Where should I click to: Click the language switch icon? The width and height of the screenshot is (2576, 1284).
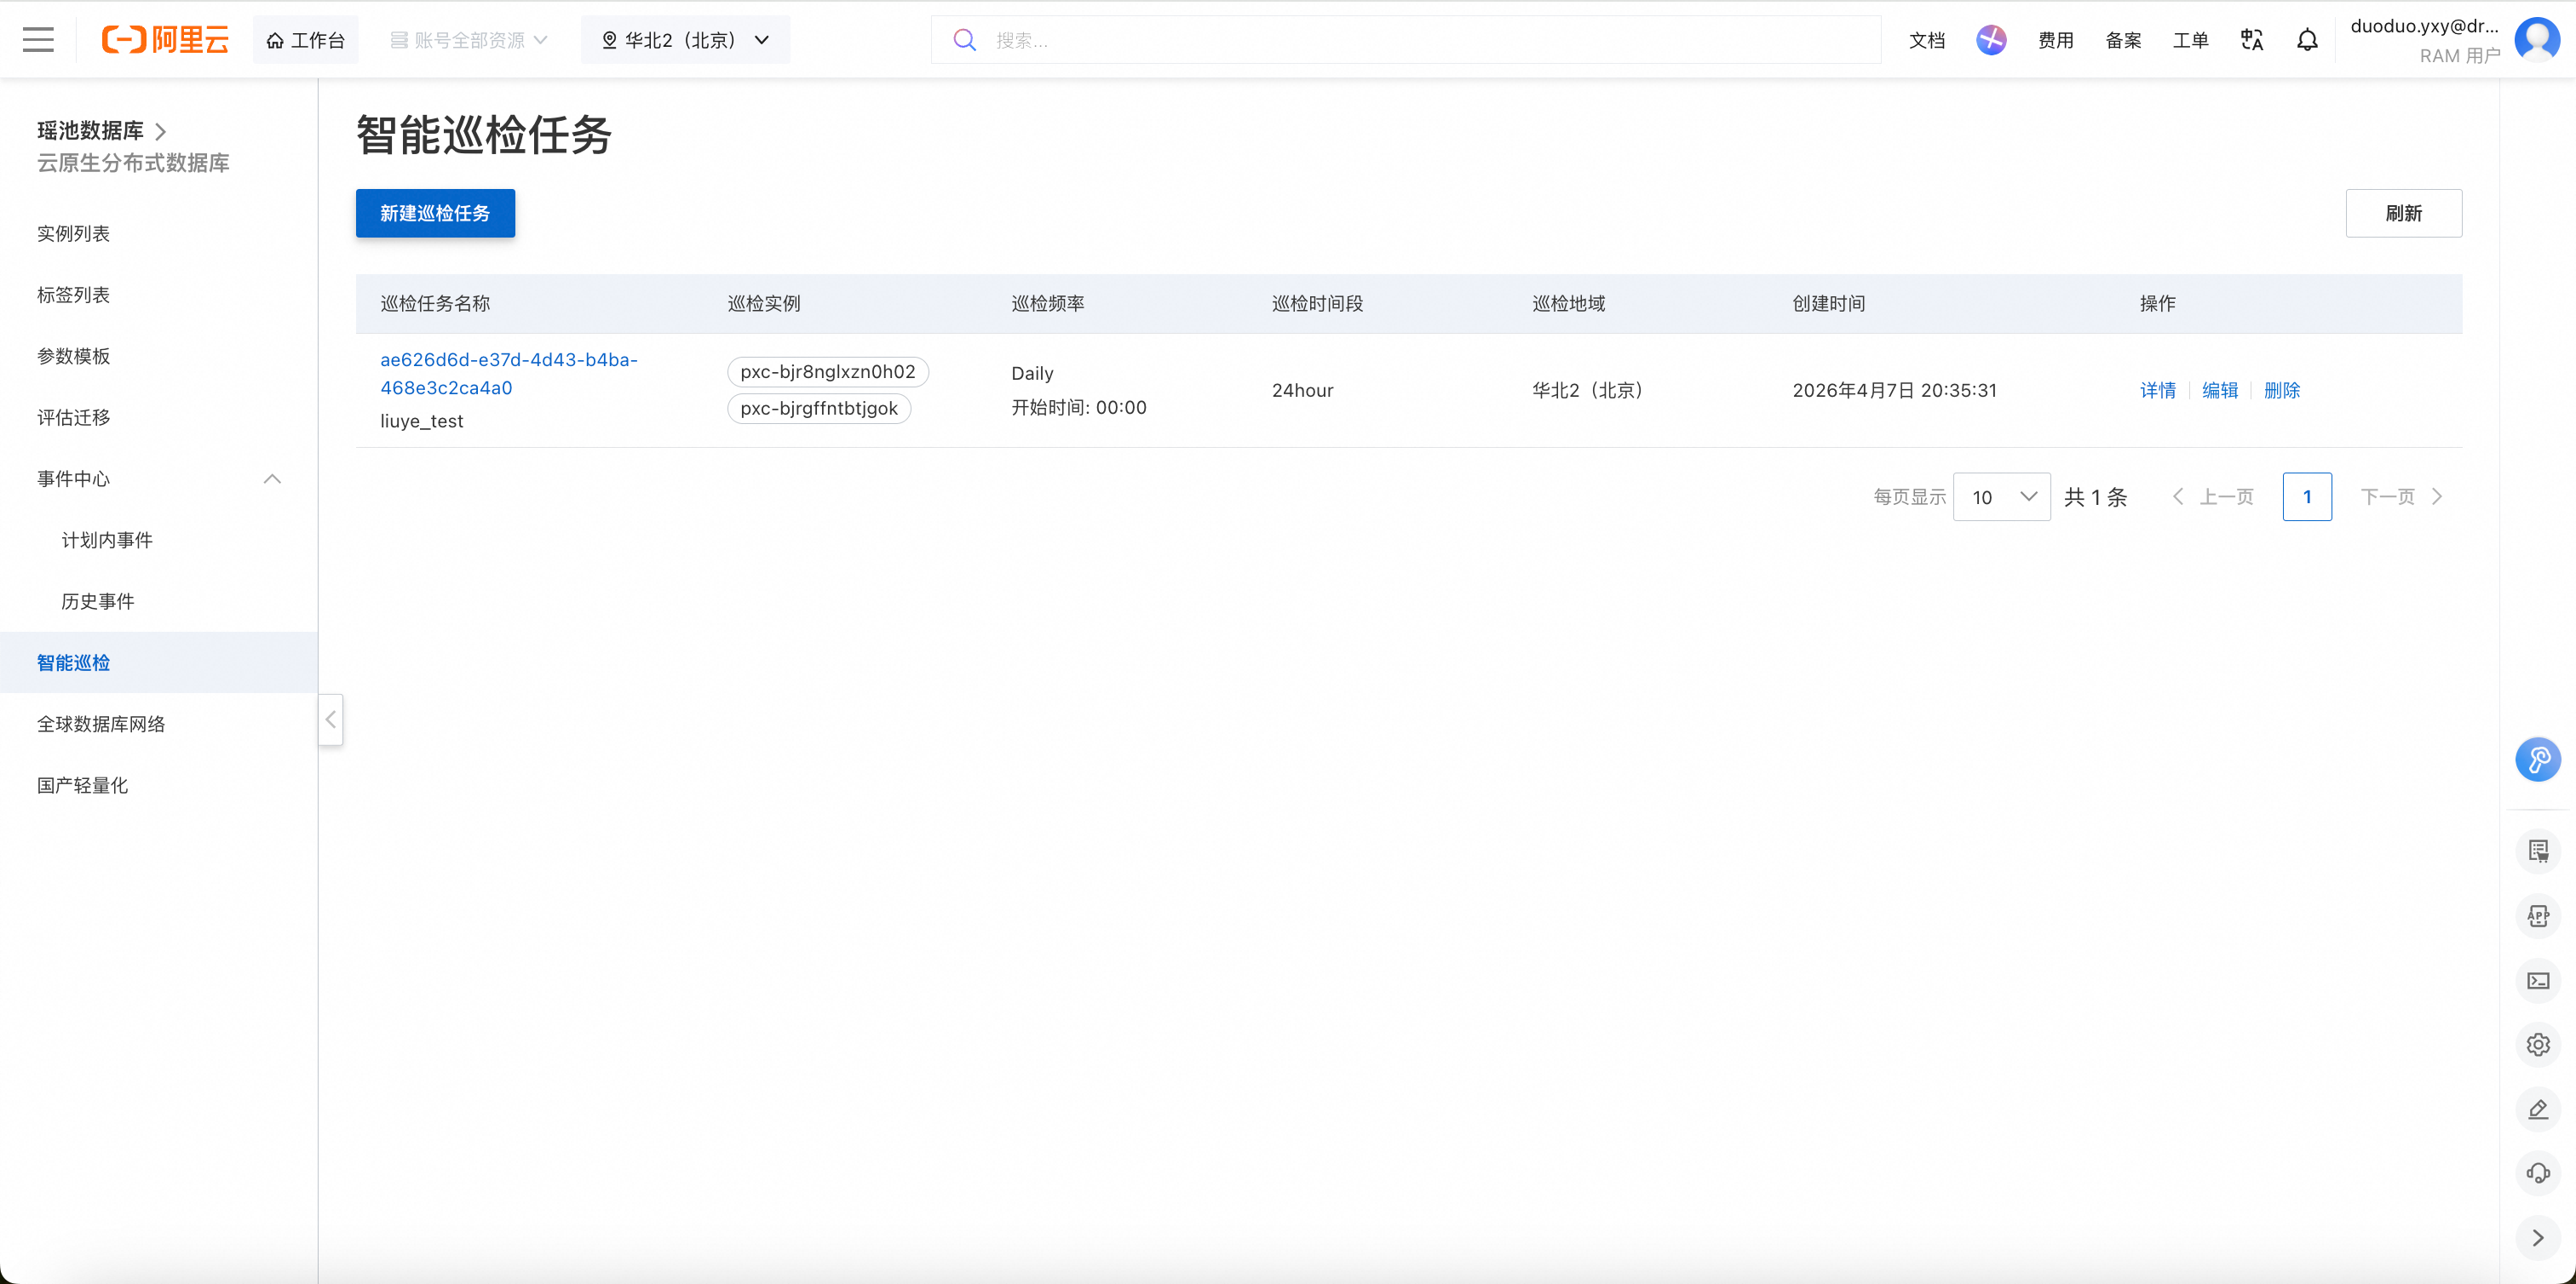[2251, 40]
